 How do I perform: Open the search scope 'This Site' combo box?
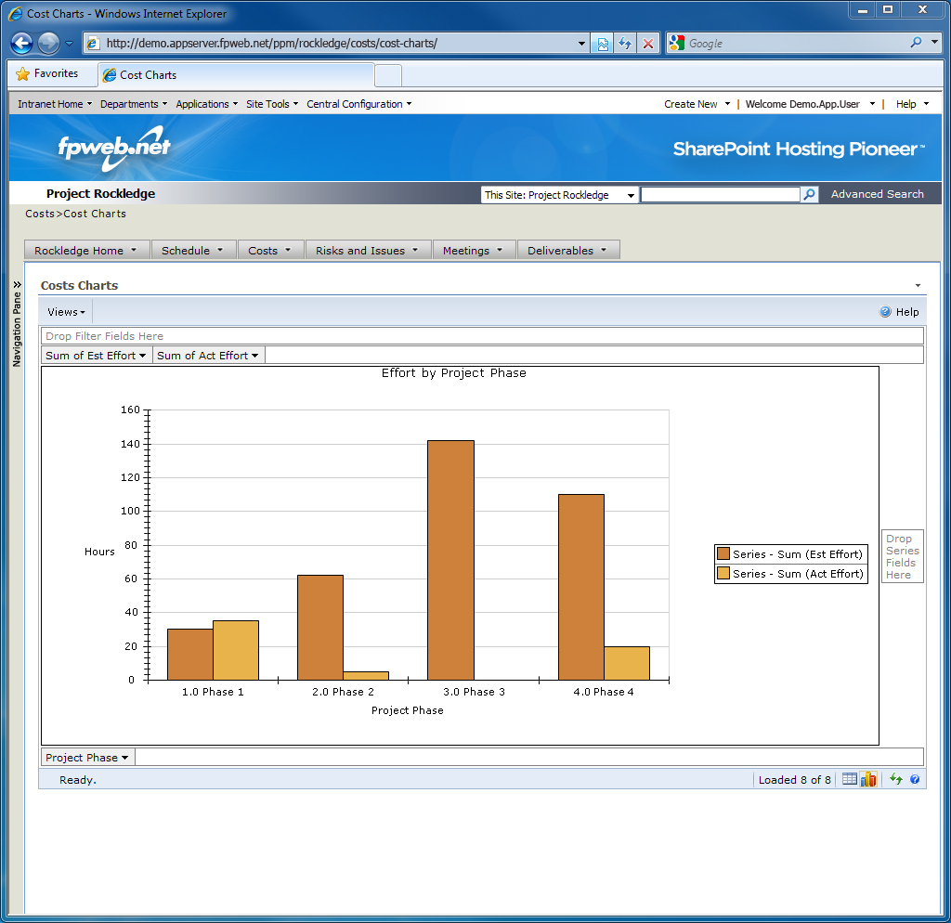tap(559, 195)
